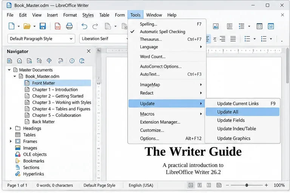This screenshot has width=290, height=193.
Task: Save the document with the floppy icon
Action: point(43,26)
